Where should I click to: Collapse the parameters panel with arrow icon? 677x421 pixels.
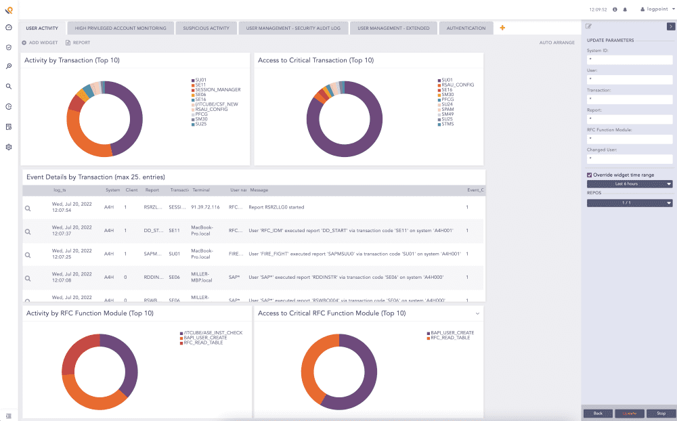click(x=670, y=26)
